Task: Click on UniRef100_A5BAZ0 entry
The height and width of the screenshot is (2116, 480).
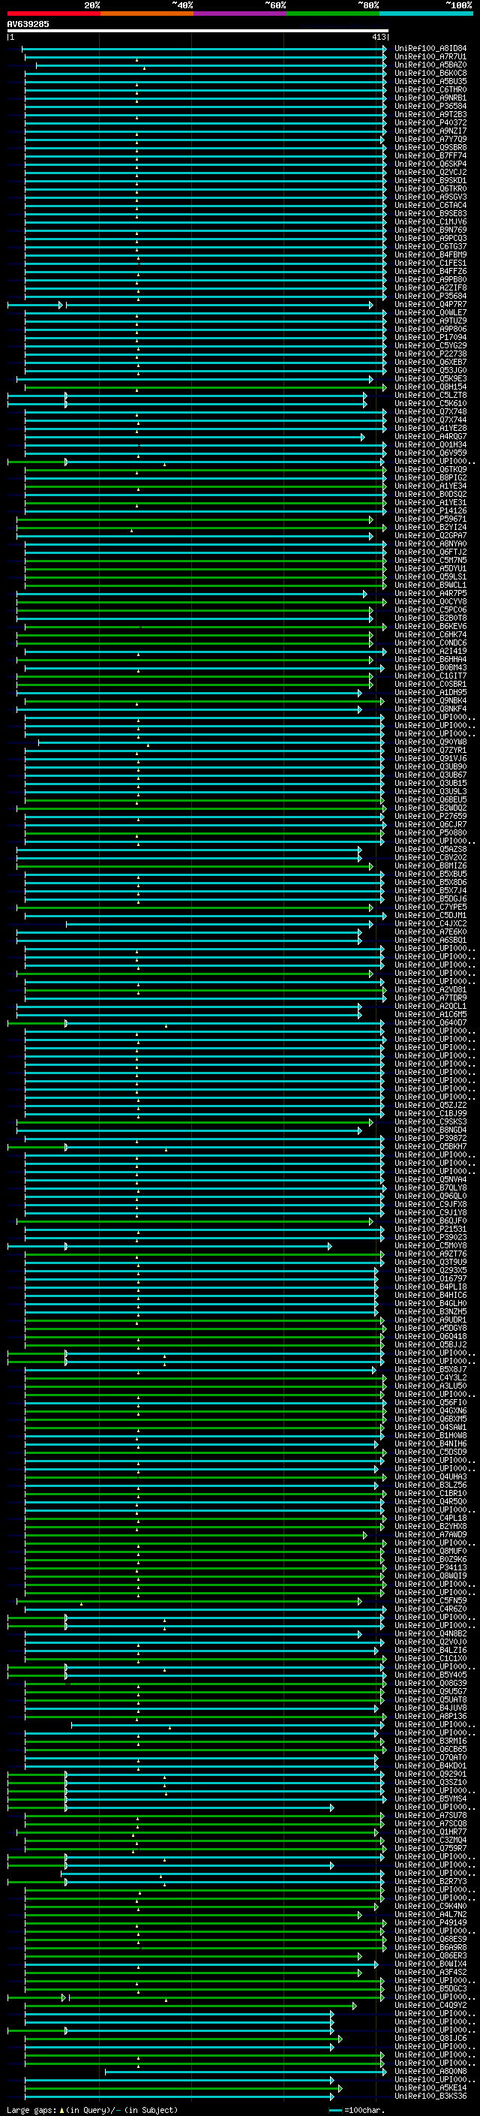Action: pyautogui.click(x=430, y=65)
